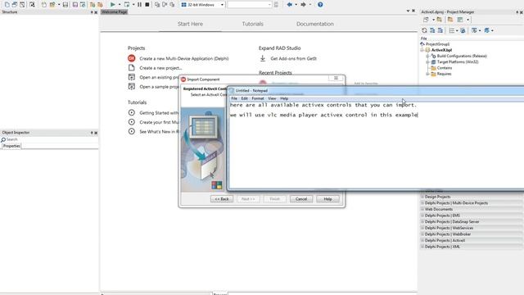Expand Delphi Projects | ActiveX category

coord(422,240)
